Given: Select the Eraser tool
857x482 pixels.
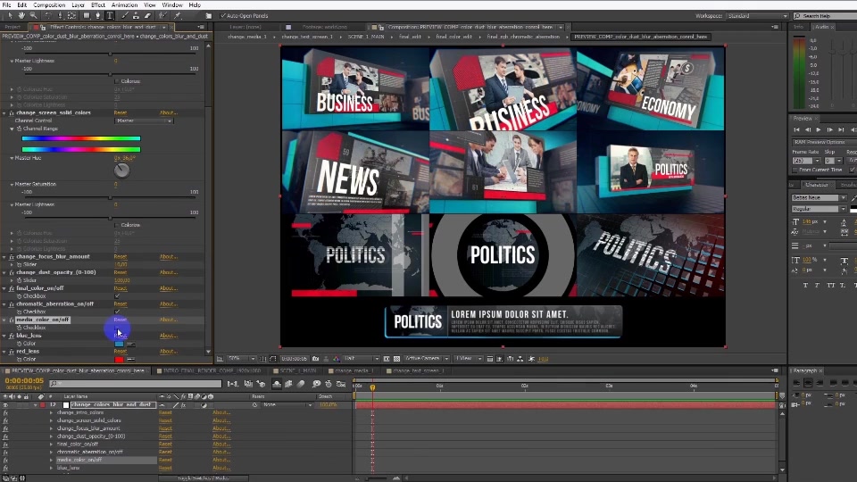Looking at the screenshot, I should tap(147, 16).
